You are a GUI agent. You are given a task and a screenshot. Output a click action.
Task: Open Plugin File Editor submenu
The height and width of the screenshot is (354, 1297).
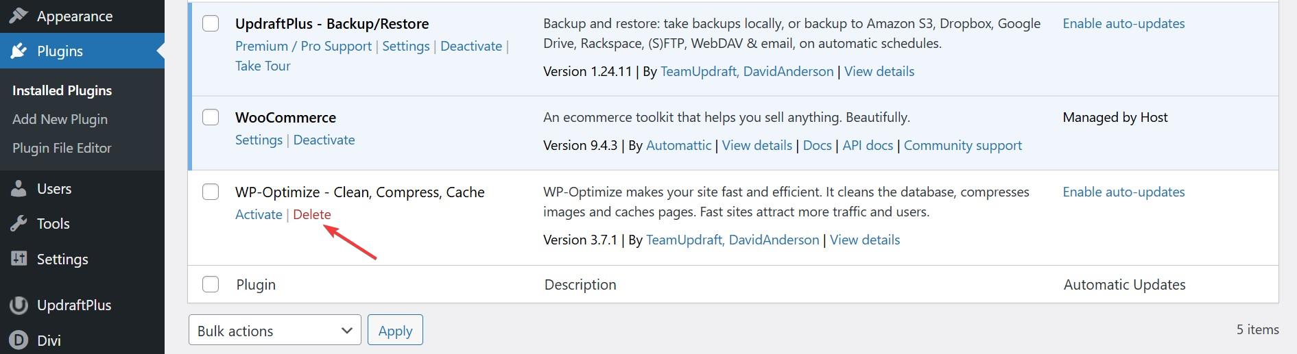tap(62, 148)
